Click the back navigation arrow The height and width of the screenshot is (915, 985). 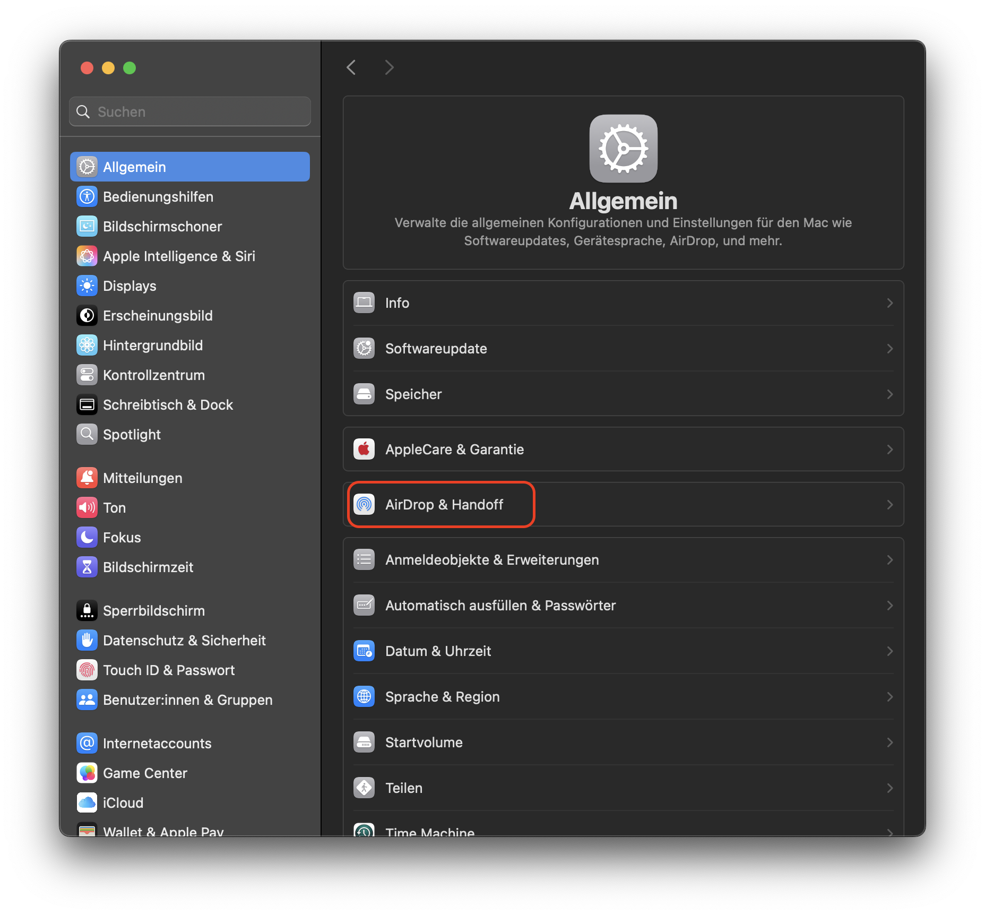[351, 67]
